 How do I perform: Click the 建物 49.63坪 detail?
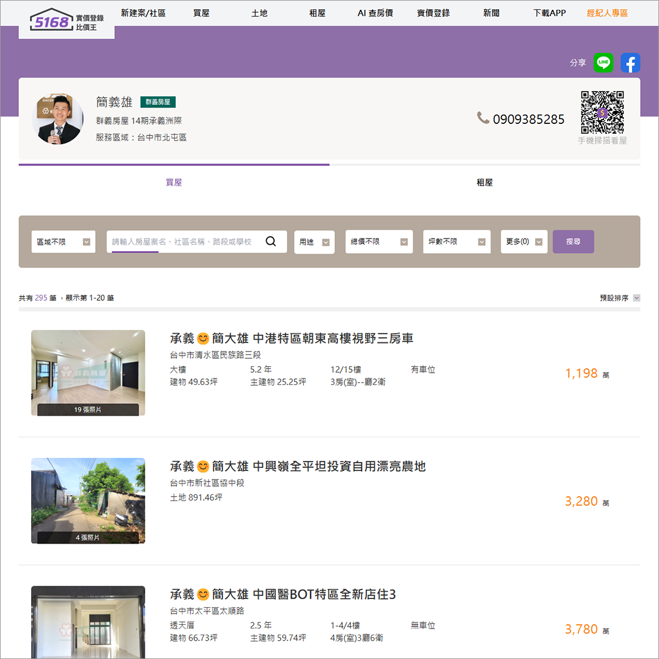click(x=193, y=382)
